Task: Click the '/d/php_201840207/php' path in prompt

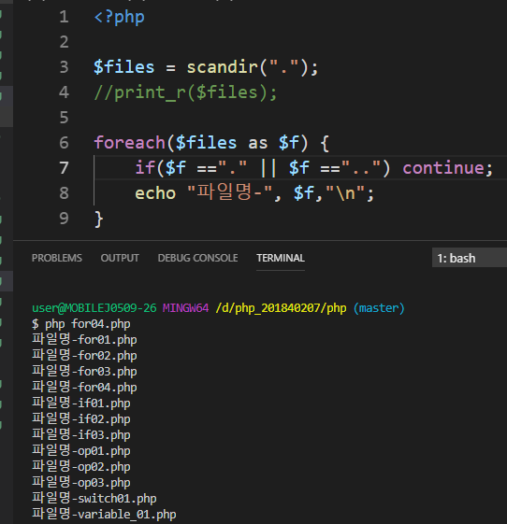Action: pos(282,308)
